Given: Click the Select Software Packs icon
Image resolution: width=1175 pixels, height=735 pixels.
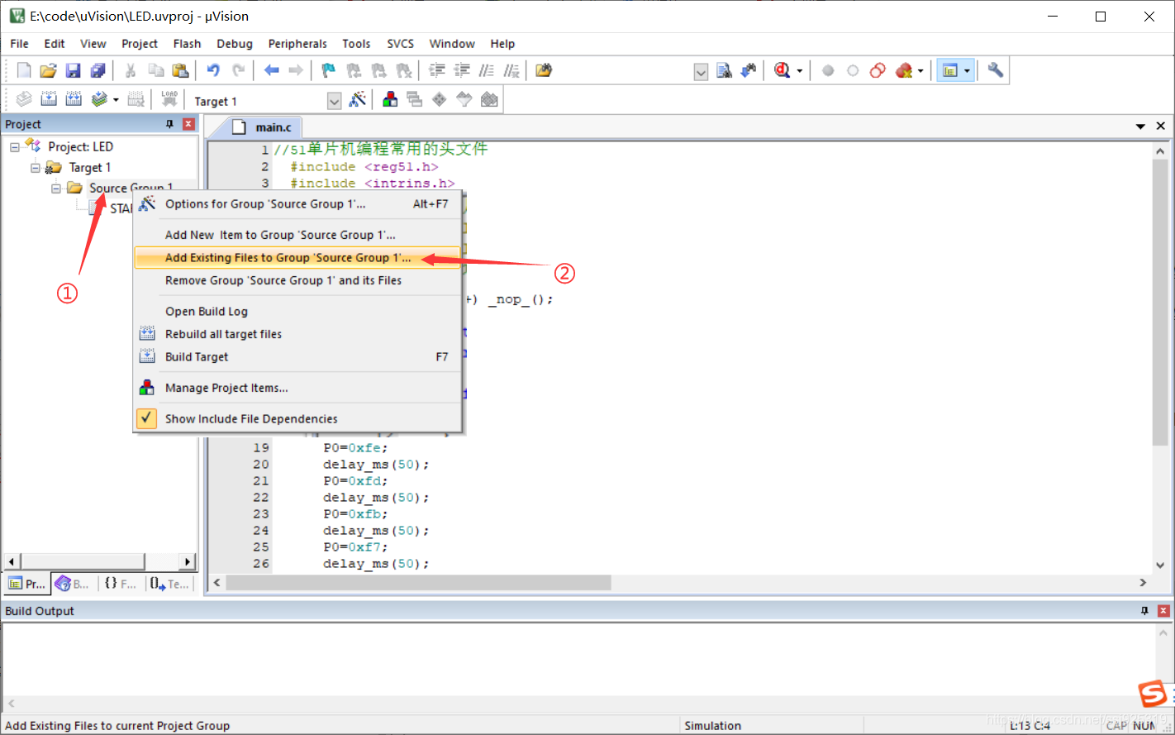Looking at the screenshot, I should tap(464, 100).
